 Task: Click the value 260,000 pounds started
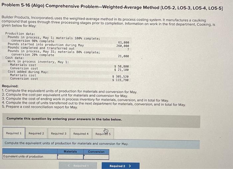click(x=123, y=46)
